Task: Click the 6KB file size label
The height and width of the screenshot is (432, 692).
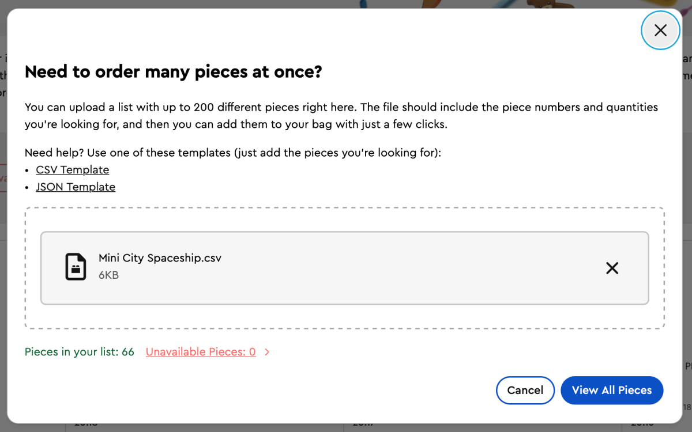Action: pos(108,275)
